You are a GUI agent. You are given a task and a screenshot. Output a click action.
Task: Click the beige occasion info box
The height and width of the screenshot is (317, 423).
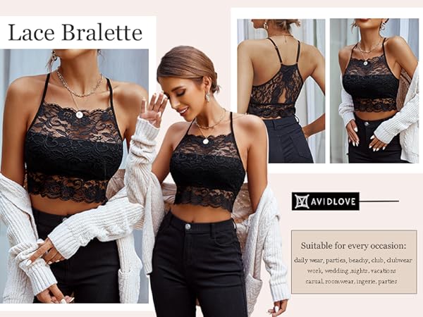[354, 262]
